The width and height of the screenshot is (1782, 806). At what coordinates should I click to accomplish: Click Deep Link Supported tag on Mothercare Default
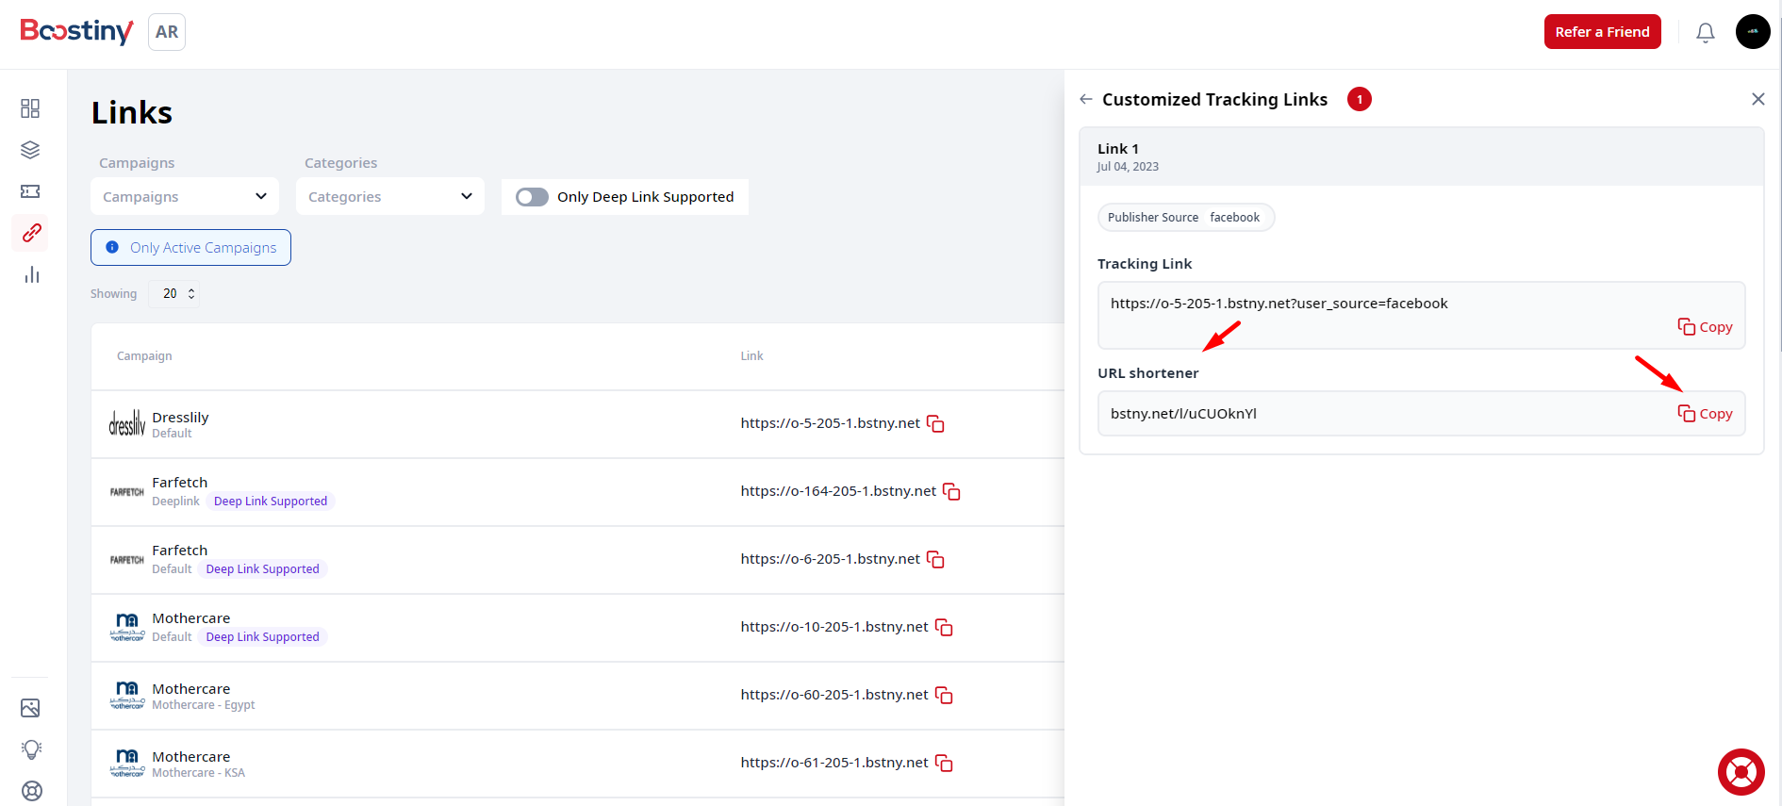pos(262,637)
